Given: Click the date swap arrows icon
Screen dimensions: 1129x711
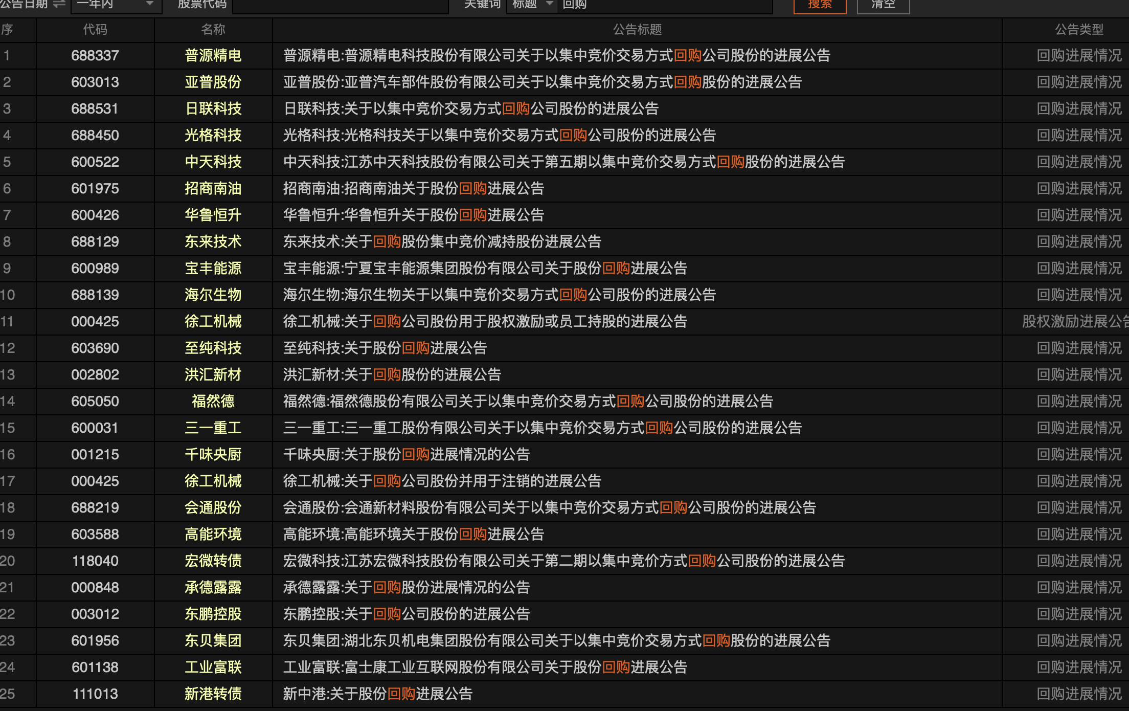Looking at the screenshot, I should tap(59, 4).
